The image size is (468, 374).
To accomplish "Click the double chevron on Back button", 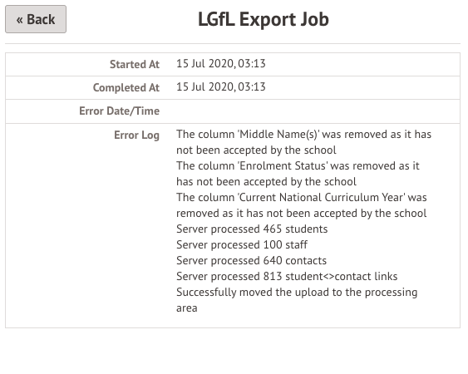I will (19, 20).
